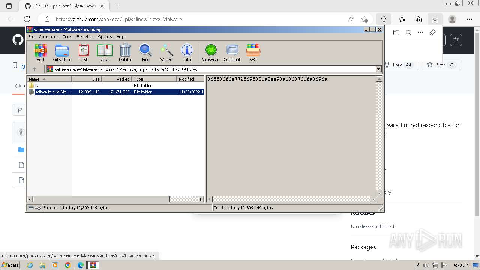The width and height of the screenshot is (480, 270).
Task: Open Read aloud in address bar
Action: pyautogui.click(x=351, y=19)
